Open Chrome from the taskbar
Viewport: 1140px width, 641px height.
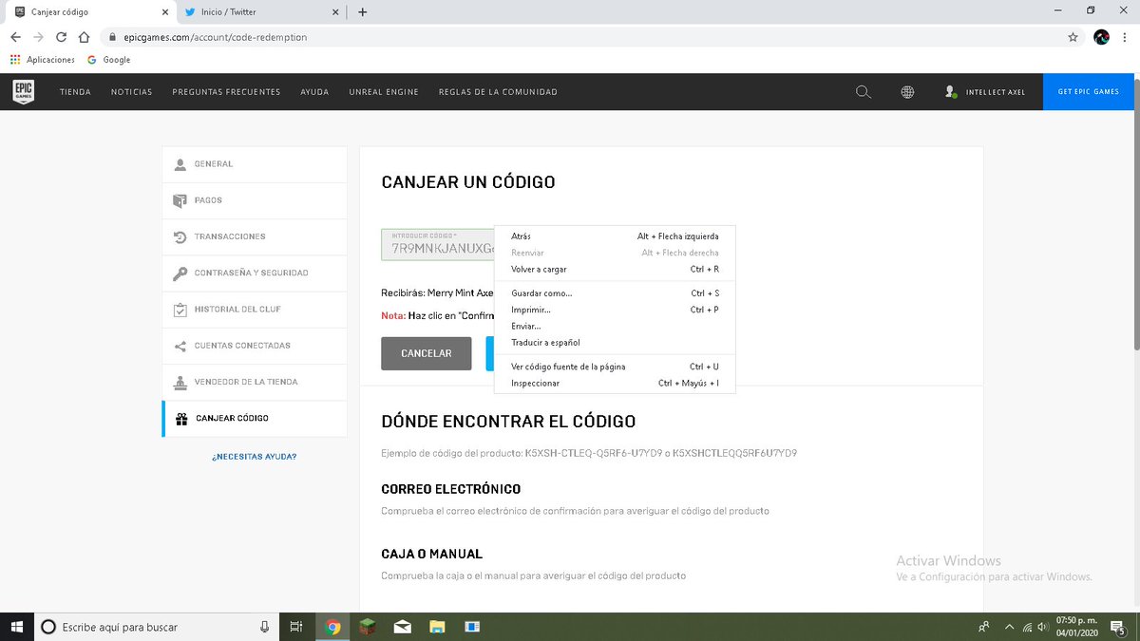(x=332, y=627)
